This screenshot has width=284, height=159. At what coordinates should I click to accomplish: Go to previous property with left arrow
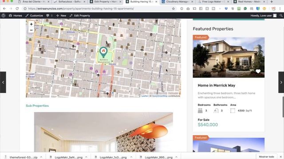click(3, 82)
